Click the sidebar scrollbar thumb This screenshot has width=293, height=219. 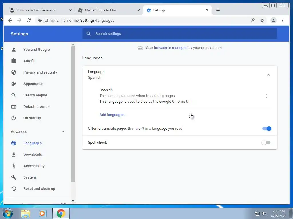(x=73, y=114)
